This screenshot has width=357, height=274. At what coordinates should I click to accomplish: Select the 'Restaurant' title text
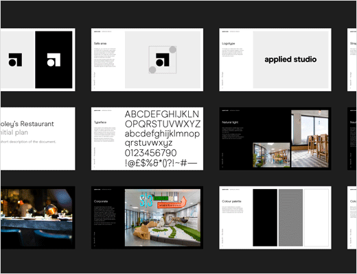pyautogui.click(x=37, y=124)
